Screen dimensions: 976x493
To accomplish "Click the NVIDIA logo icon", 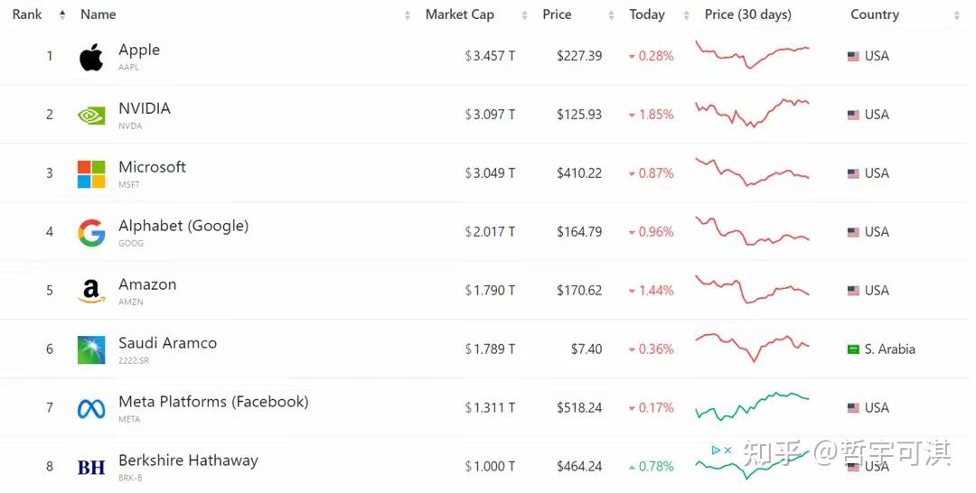I will 91,116.
